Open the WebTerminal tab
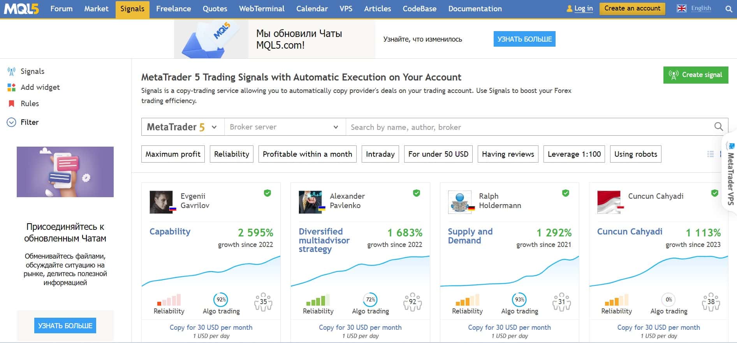The image size is (737, 343). [x=262, y=9]
